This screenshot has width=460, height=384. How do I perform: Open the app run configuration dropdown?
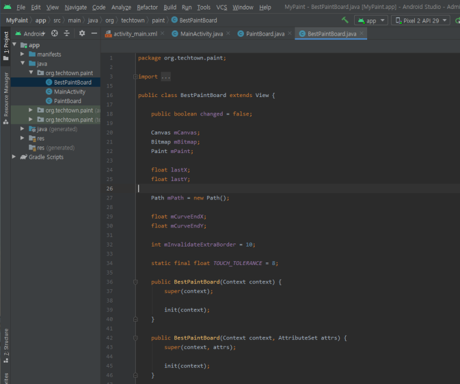click(x=371, y=21)
